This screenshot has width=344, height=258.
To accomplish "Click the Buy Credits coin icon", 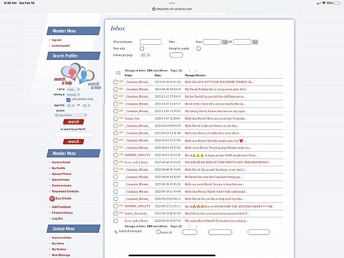I will (52, 198).
